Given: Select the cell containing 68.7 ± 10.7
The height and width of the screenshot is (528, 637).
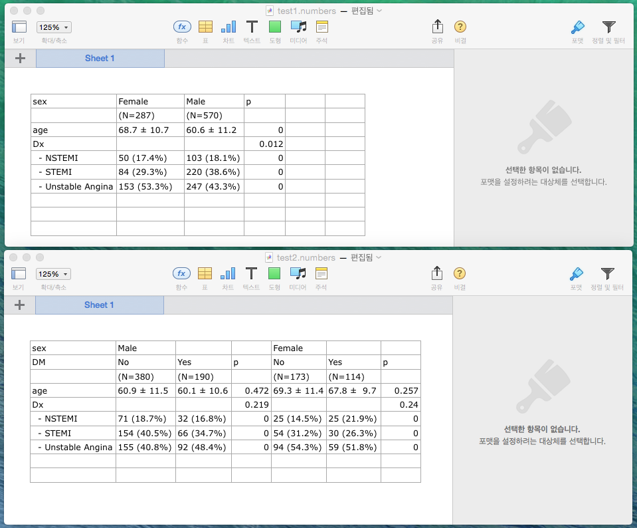Looking at the screenshot, I should click(150, 130).
